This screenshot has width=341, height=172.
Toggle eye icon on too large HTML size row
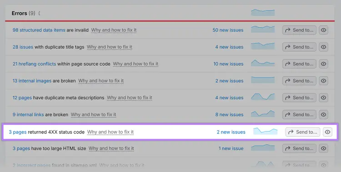pyautogui.click(x=323, y=148)
